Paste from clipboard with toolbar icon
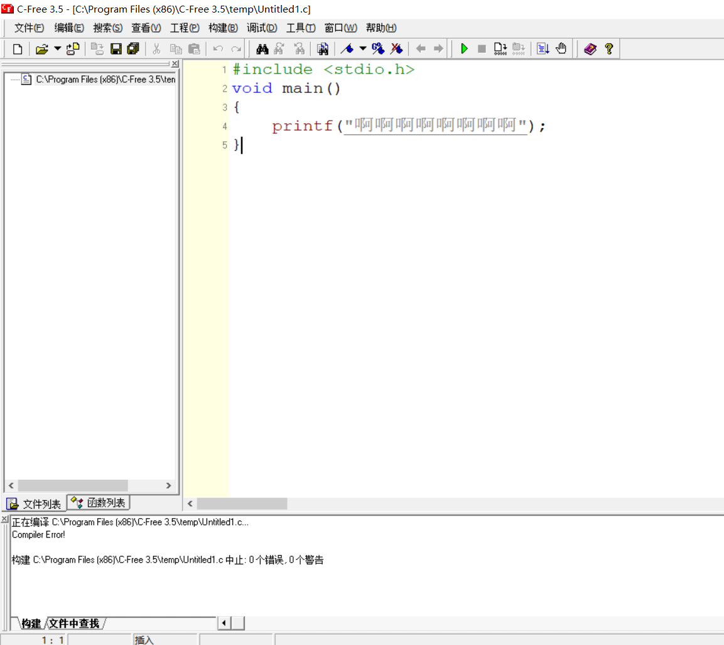The width and height of the screenshot is (724, 645). (195, 49)
